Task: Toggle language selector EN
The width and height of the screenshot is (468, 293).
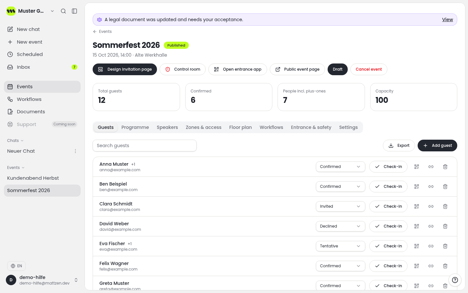Action: (x=16, y=266)
